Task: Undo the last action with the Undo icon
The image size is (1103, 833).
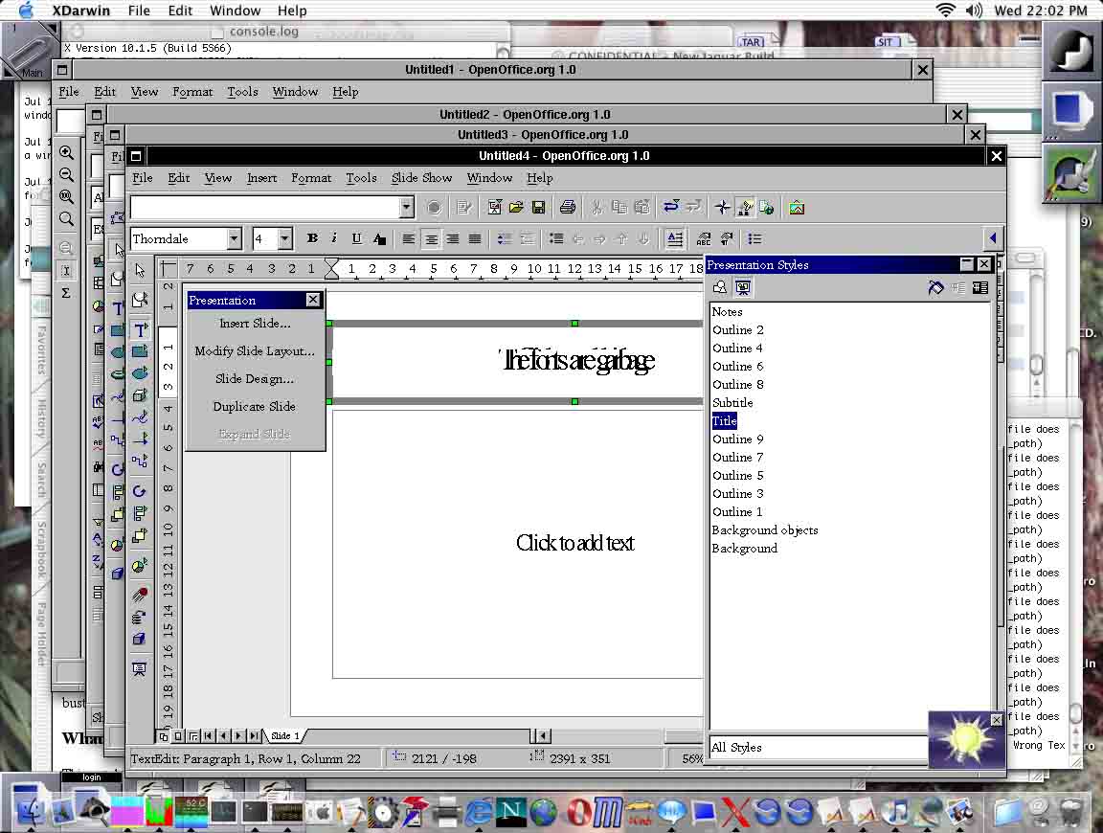Action: 671,208
